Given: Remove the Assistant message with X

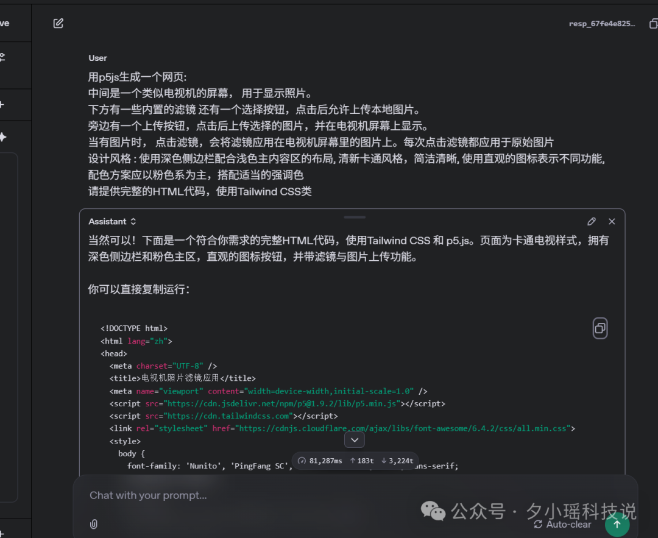Looking at the screenshot, I should click(x=612, y=221).
